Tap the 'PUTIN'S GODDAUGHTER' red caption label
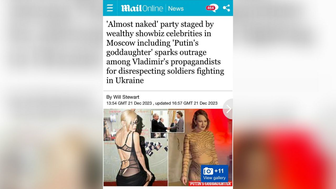 210,183
